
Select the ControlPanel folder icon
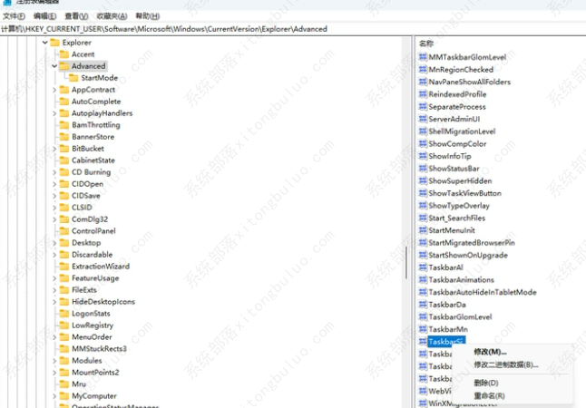click(64, 231)
